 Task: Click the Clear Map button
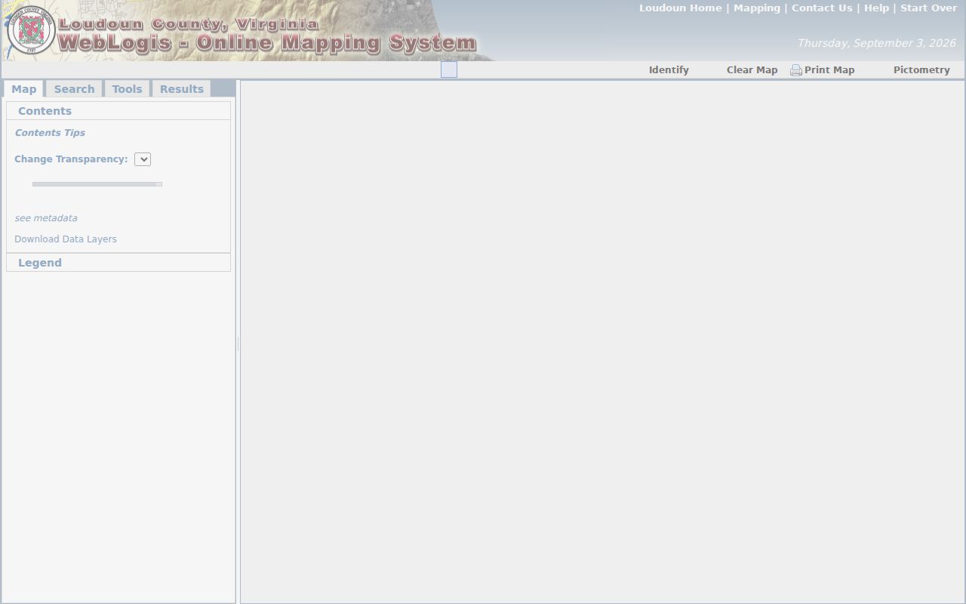point(752,69)
